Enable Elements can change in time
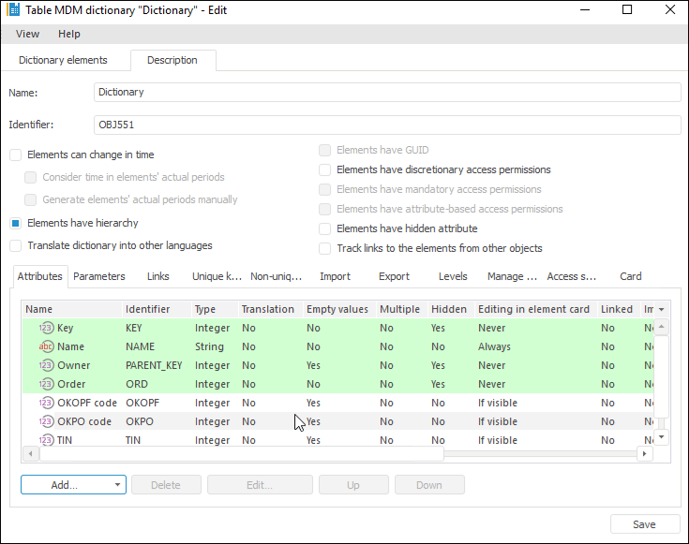This screenshot has height=544, width=689. pyautogui.click(x=15, y=154)
